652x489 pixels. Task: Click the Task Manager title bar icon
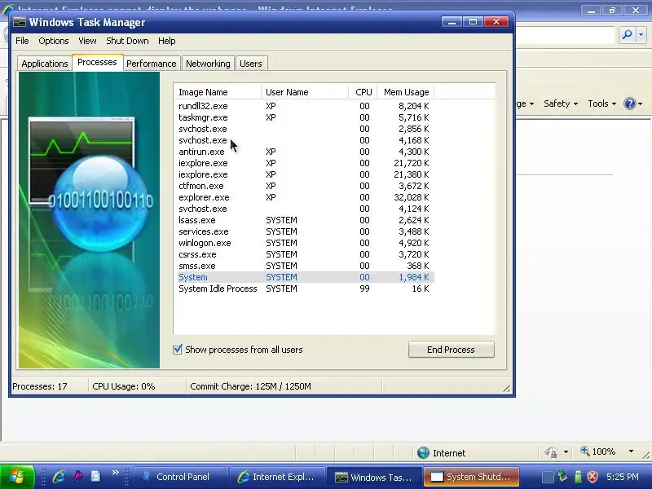point(19,22)
